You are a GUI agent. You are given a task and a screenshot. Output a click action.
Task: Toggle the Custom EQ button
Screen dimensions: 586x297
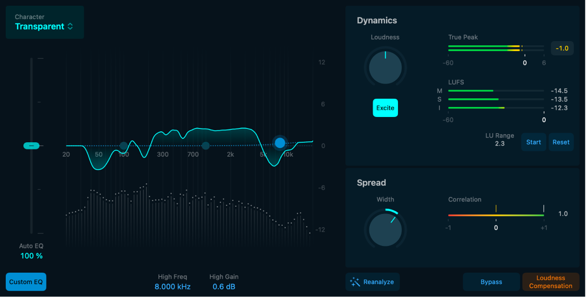[26, 282]
